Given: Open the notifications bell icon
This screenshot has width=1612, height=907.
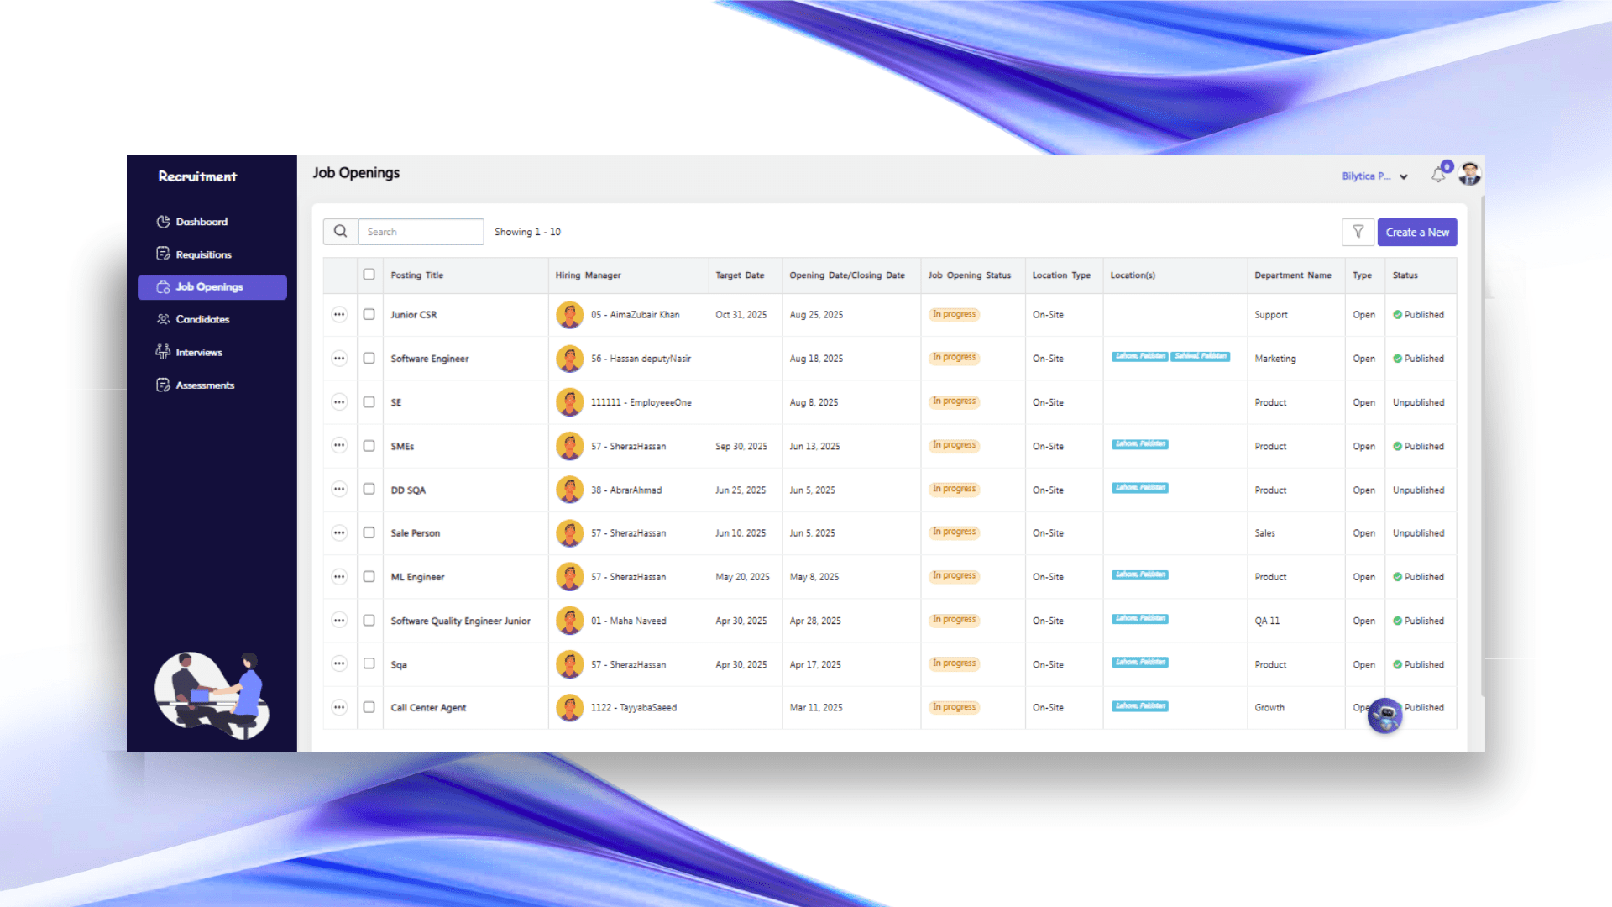Looking at the screenshot, I should click(x=1438, y=175).
